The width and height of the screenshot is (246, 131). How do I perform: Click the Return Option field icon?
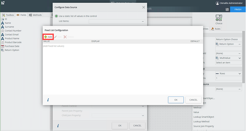click(x=2, y=50)
